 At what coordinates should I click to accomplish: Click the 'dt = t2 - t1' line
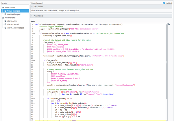pos(61,110)
